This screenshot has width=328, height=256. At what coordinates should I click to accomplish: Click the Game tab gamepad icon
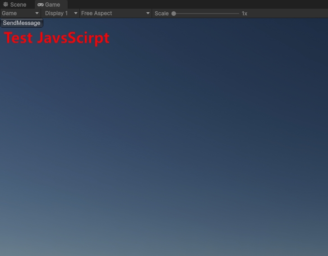41,5
